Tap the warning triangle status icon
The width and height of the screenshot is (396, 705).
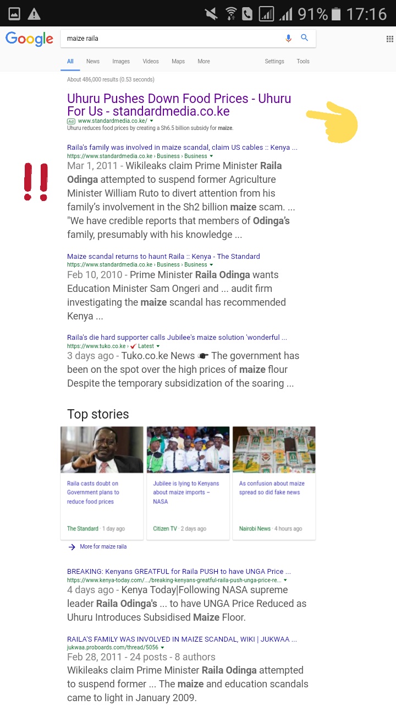[34, 14]
